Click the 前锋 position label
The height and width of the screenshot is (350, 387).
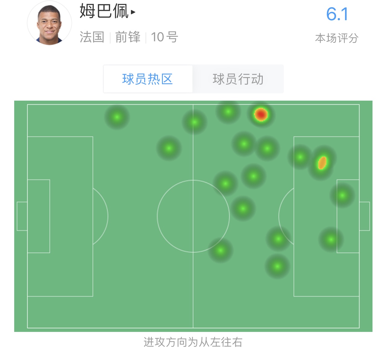[128, 37]
